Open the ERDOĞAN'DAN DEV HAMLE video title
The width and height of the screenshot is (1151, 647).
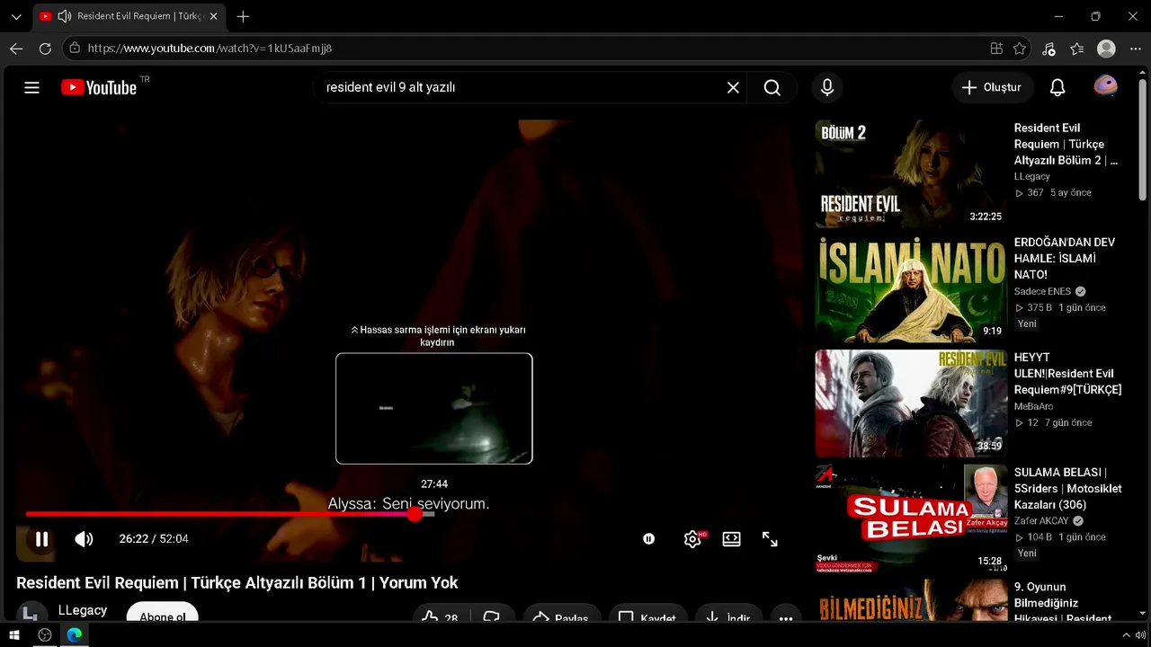click(1065, 259)
